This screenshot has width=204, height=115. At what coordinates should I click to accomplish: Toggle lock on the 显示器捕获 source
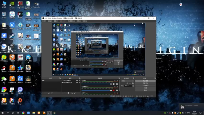[x=80, y=80]
